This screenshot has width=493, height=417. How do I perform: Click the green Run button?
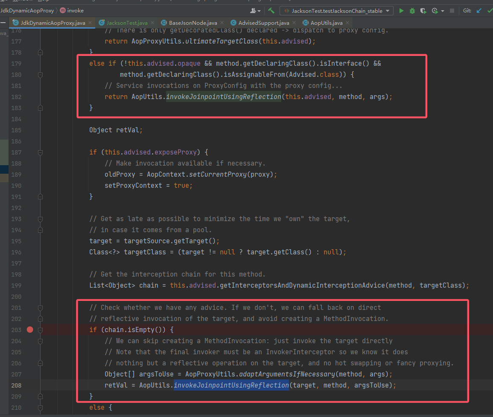point(401,11)
